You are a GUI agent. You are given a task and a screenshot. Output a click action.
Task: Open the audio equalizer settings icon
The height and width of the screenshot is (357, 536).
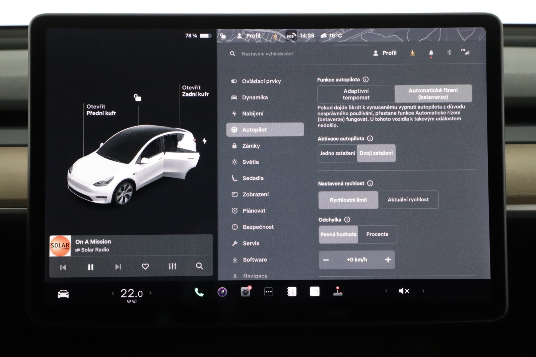172,267
